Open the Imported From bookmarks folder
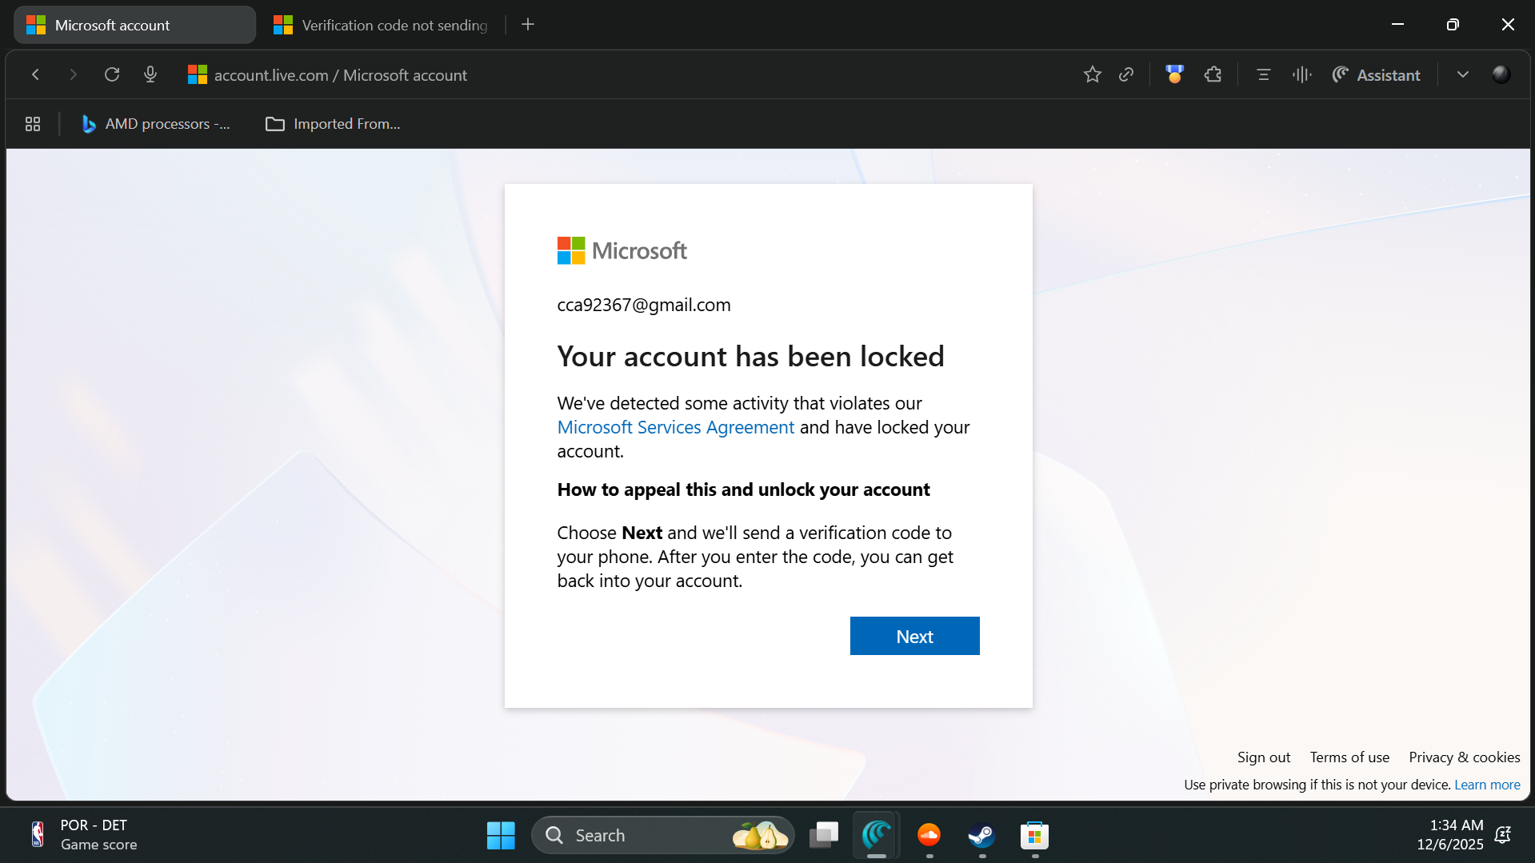 click(x=333, y=124)
